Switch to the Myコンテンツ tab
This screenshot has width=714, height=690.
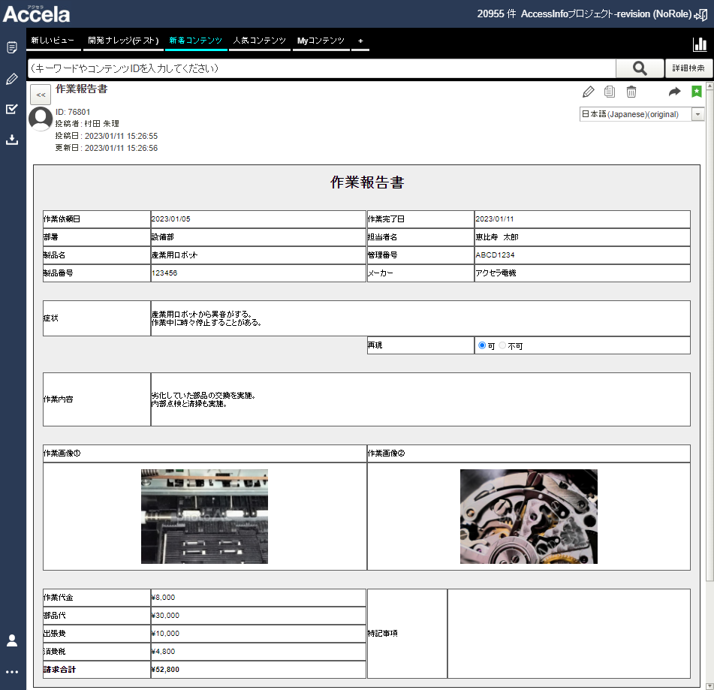pos(321,41)
